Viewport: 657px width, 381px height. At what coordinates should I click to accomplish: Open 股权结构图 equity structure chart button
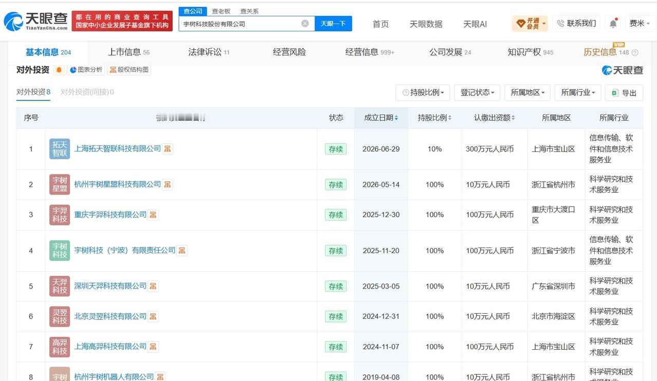coord(129,70)
